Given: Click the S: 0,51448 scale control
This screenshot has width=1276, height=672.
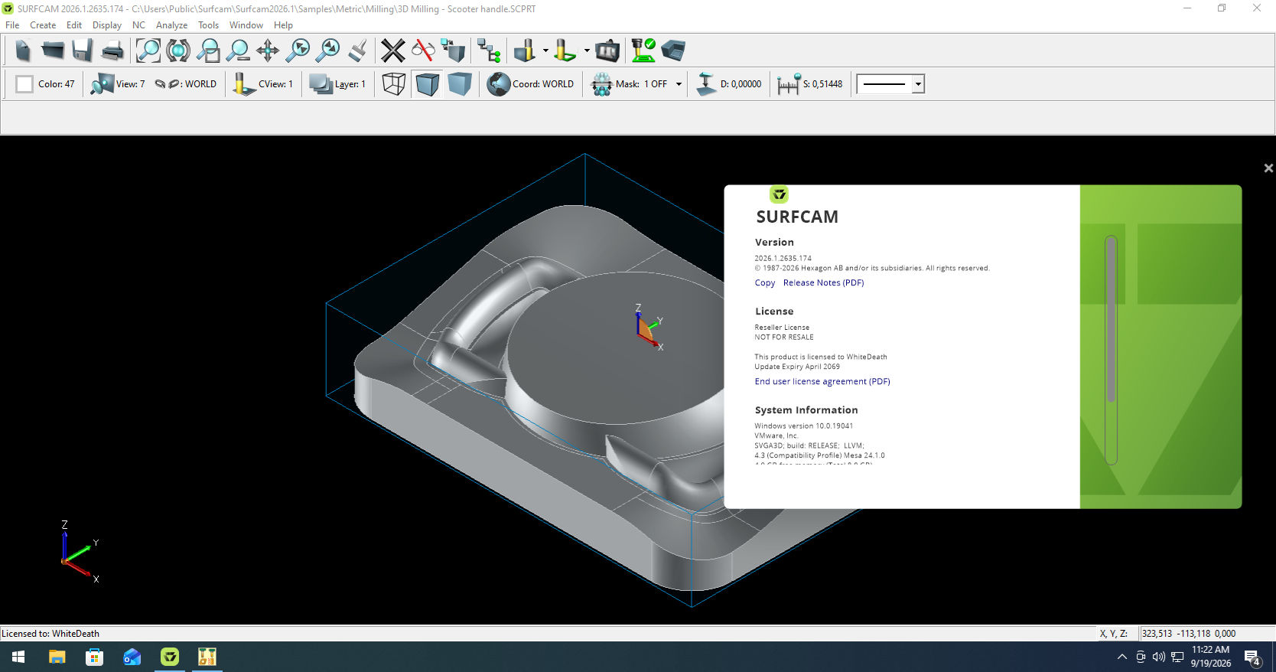Looking at the screenshot, I should (x=809, y=84).
